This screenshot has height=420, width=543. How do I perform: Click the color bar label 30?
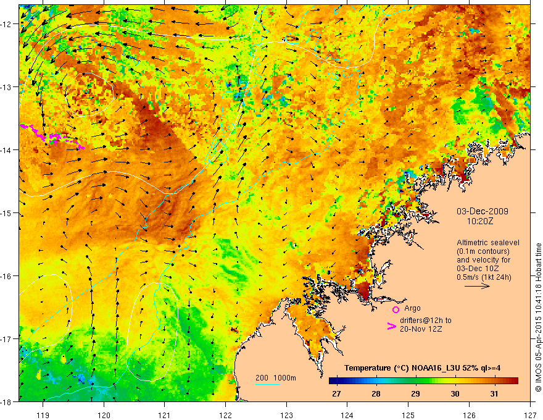point(455,394)
